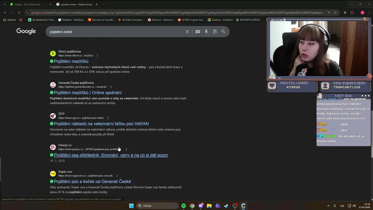Open the on-screen keyboard icon in search bar
The height and width of the screenshot is (210, 373).
(x=198, y=32)
